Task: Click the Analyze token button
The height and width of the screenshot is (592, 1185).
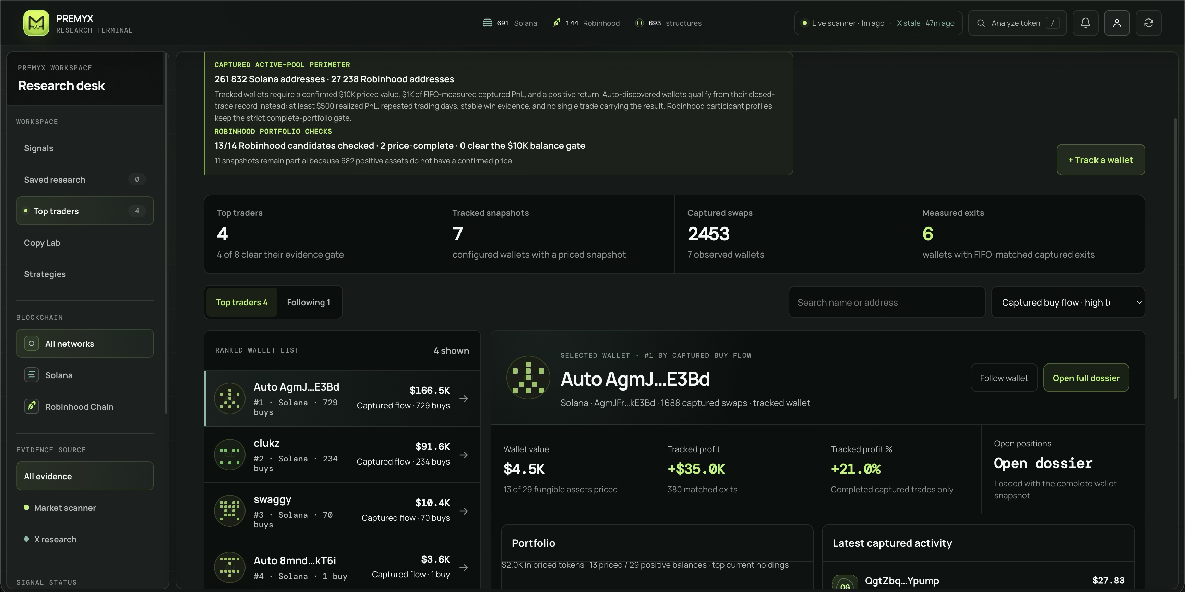Action: click(x=1018, y=23)
